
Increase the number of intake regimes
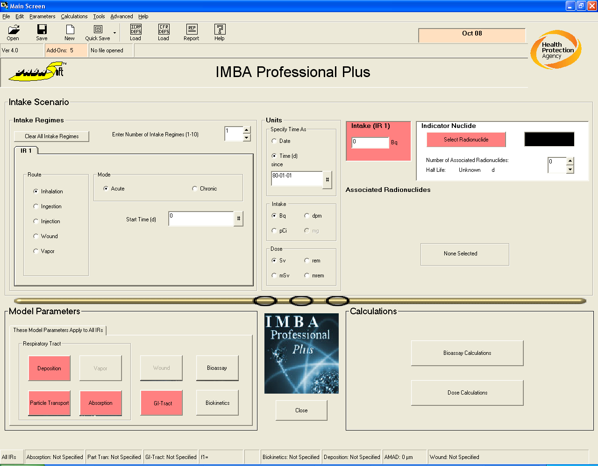[247, 130]
